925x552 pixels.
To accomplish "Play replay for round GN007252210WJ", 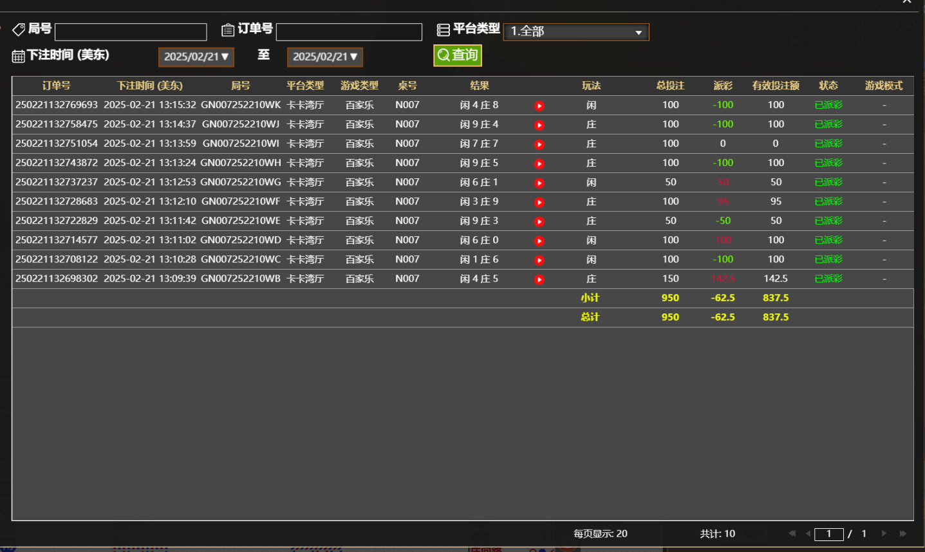I will [539, 125].
